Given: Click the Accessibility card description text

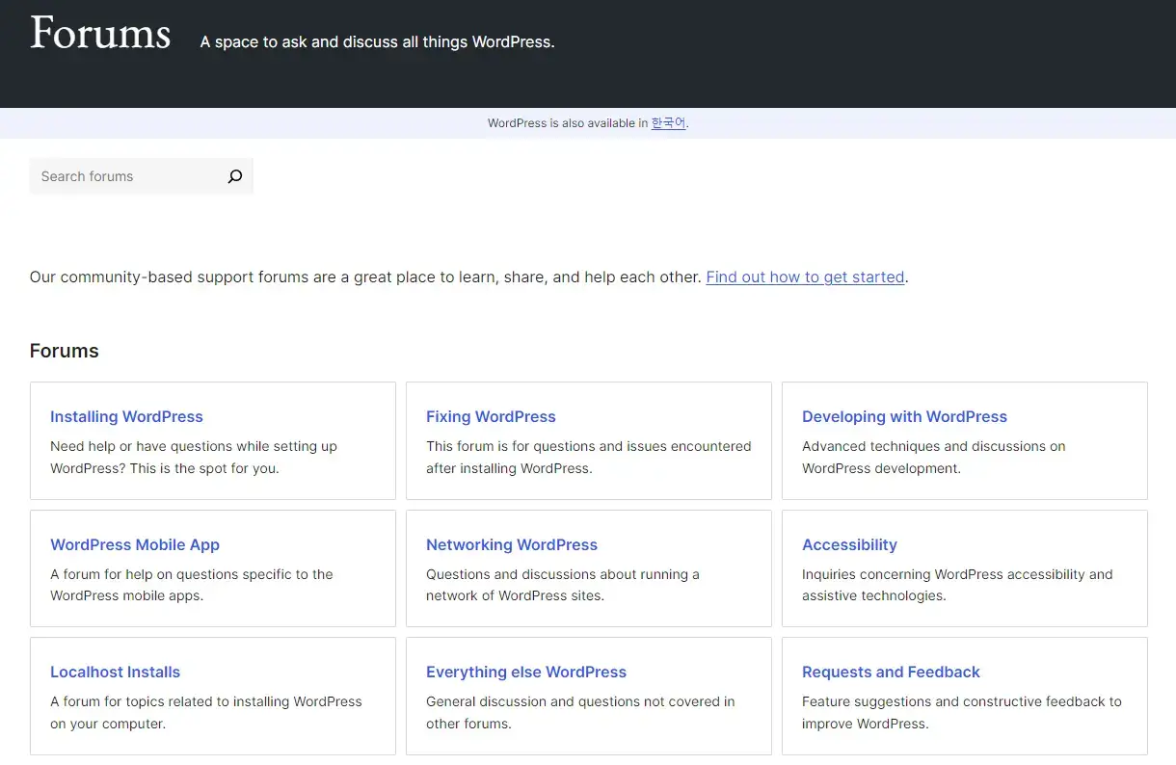Looking at the screenshot, I should tap(956, 585).
